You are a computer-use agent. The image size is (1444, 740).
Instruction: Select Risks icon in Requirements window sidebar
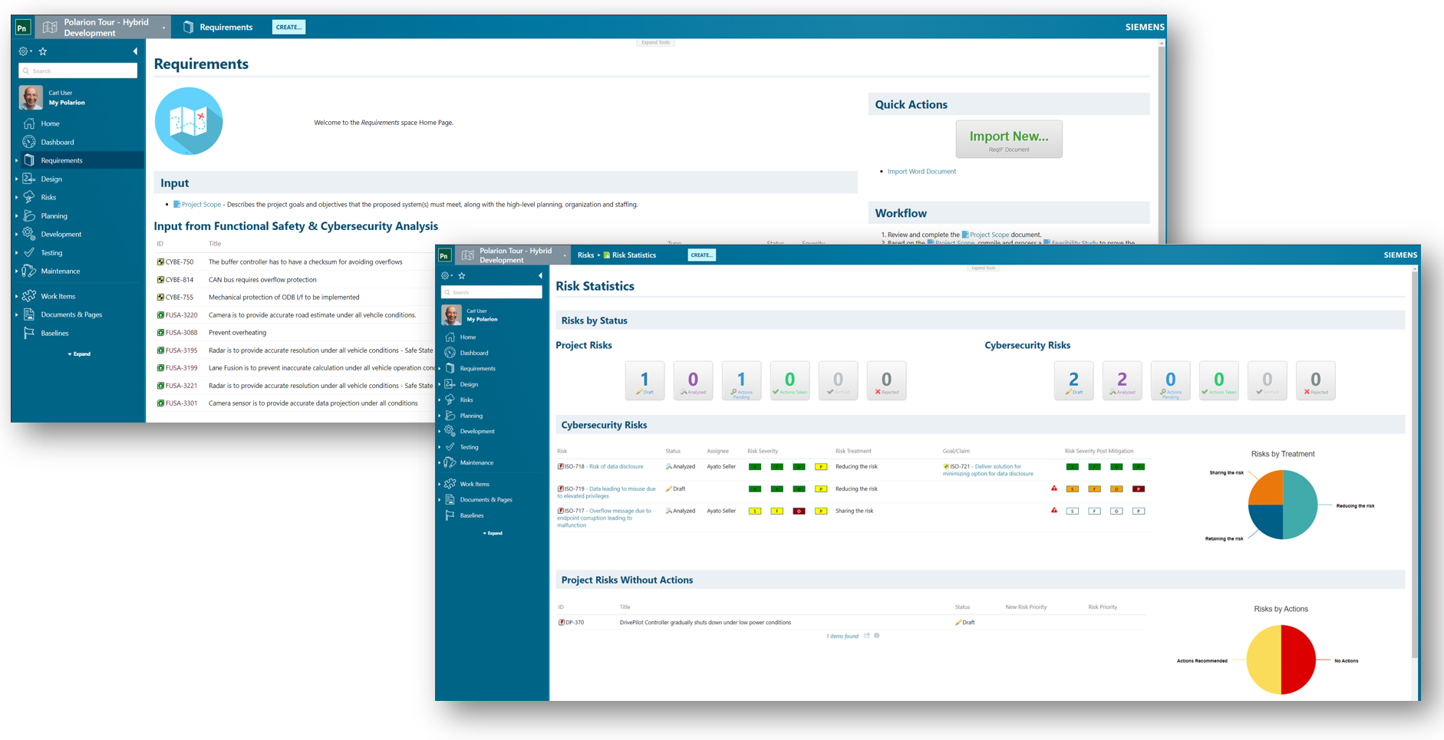pyautogui.click(x=29, y=197)
